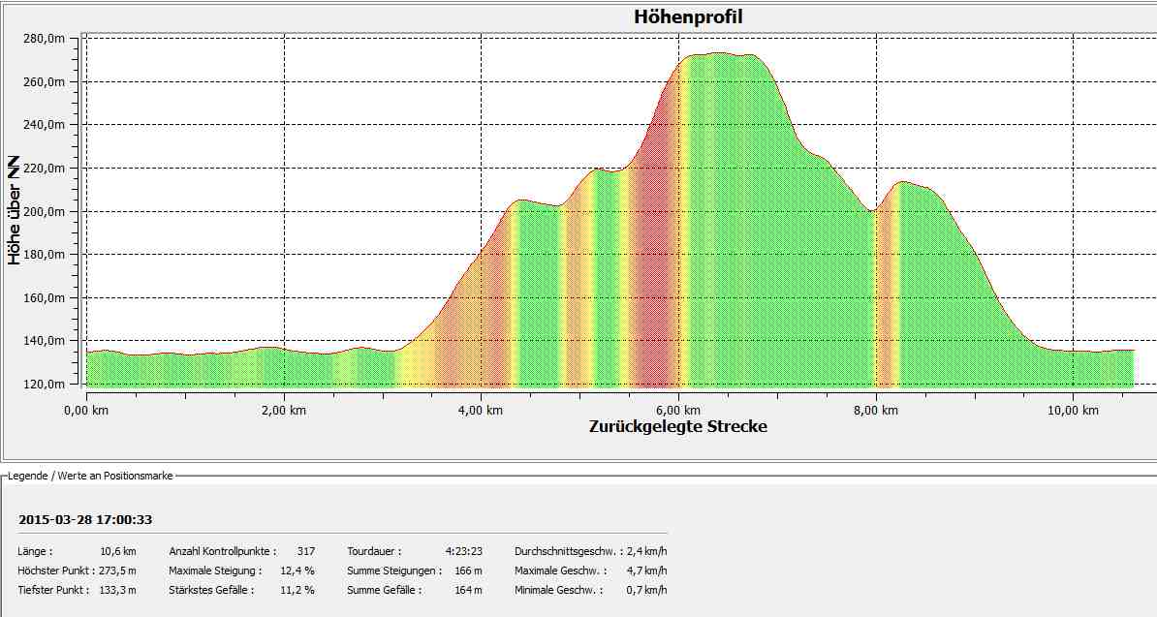
Task: Click the 0,00 km distance axis label
Action: 86,411
